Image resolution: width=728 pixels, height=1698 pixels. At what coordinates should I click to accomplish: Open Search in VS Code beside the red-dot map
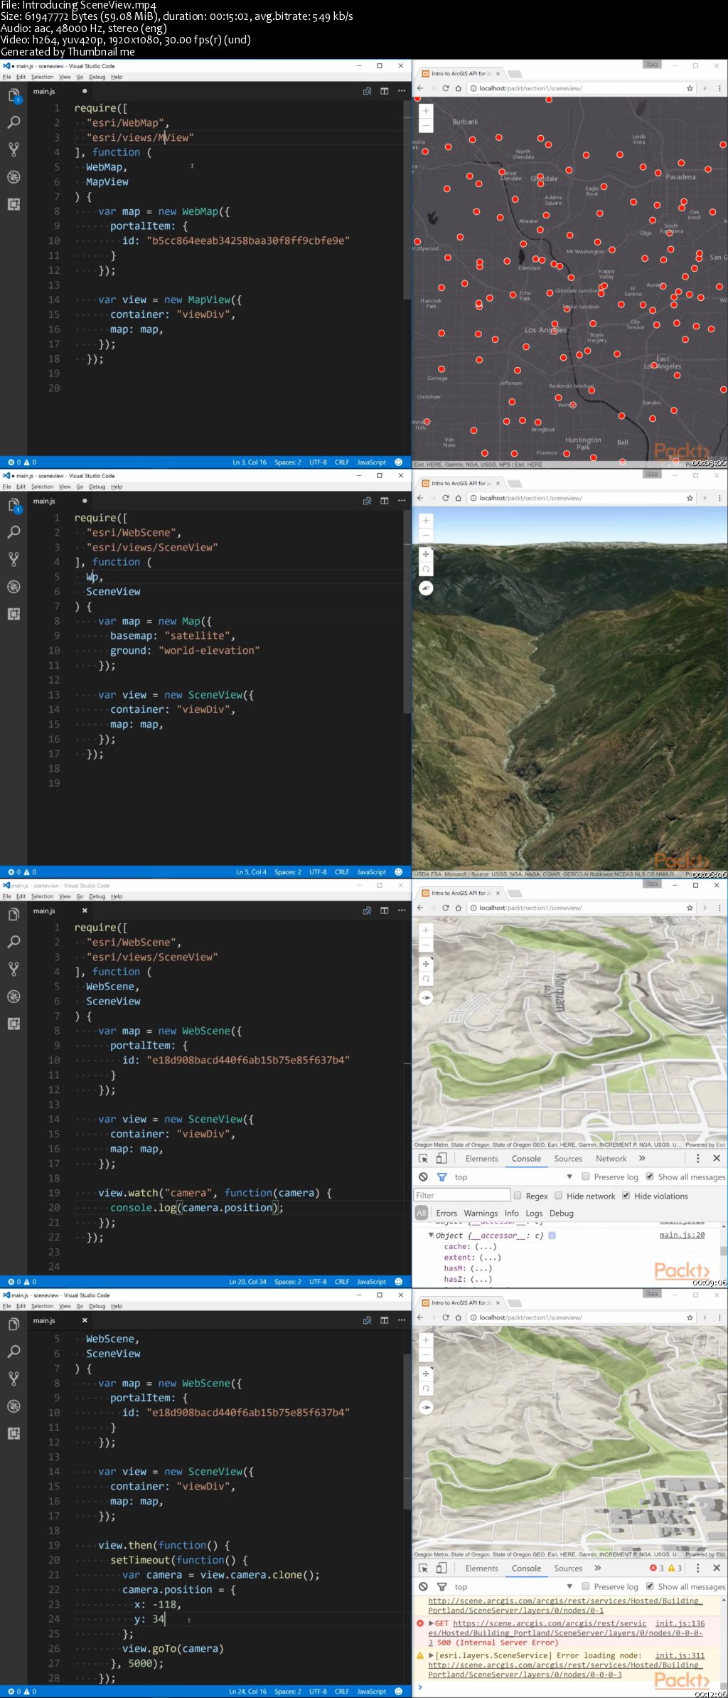click(14, 122)
